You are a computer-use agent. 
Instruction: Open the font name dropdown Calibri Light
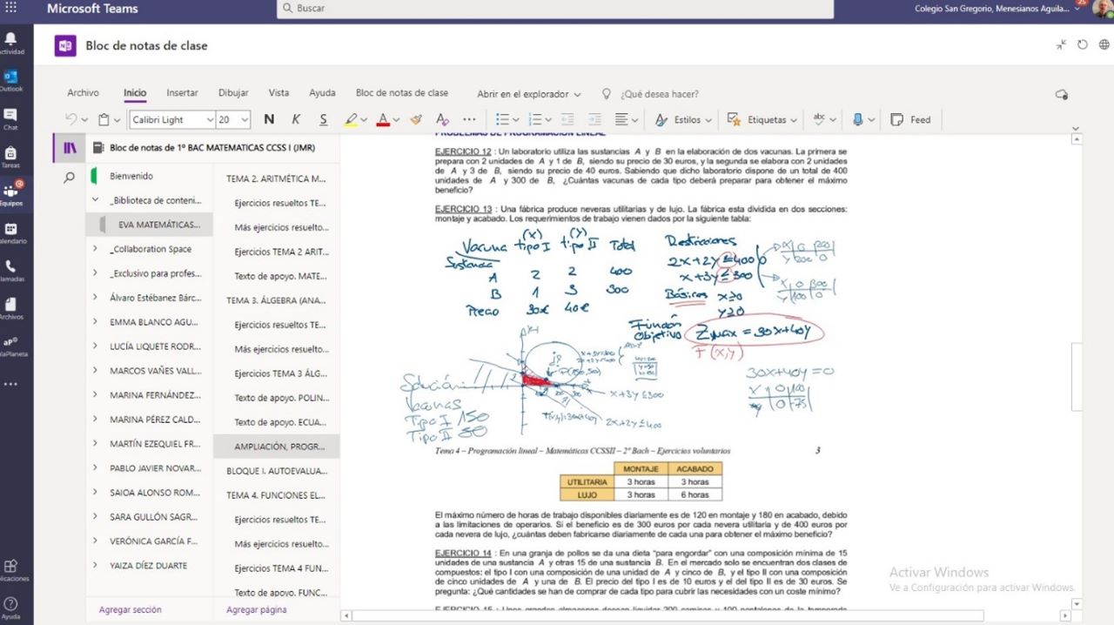coord(172,120)
